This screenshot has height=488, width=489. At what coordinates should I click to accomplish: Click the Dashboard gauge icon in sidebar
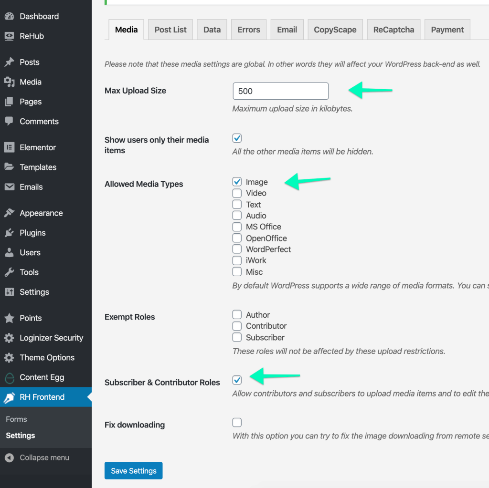pyautogui.click(x=9, y=16)
